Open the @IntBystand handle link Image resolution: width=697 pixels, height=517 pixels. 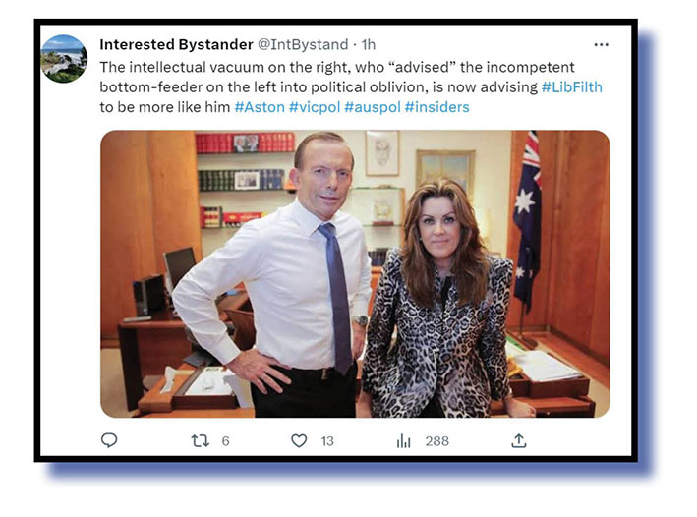pyautogui.click(x=303, y=44)
